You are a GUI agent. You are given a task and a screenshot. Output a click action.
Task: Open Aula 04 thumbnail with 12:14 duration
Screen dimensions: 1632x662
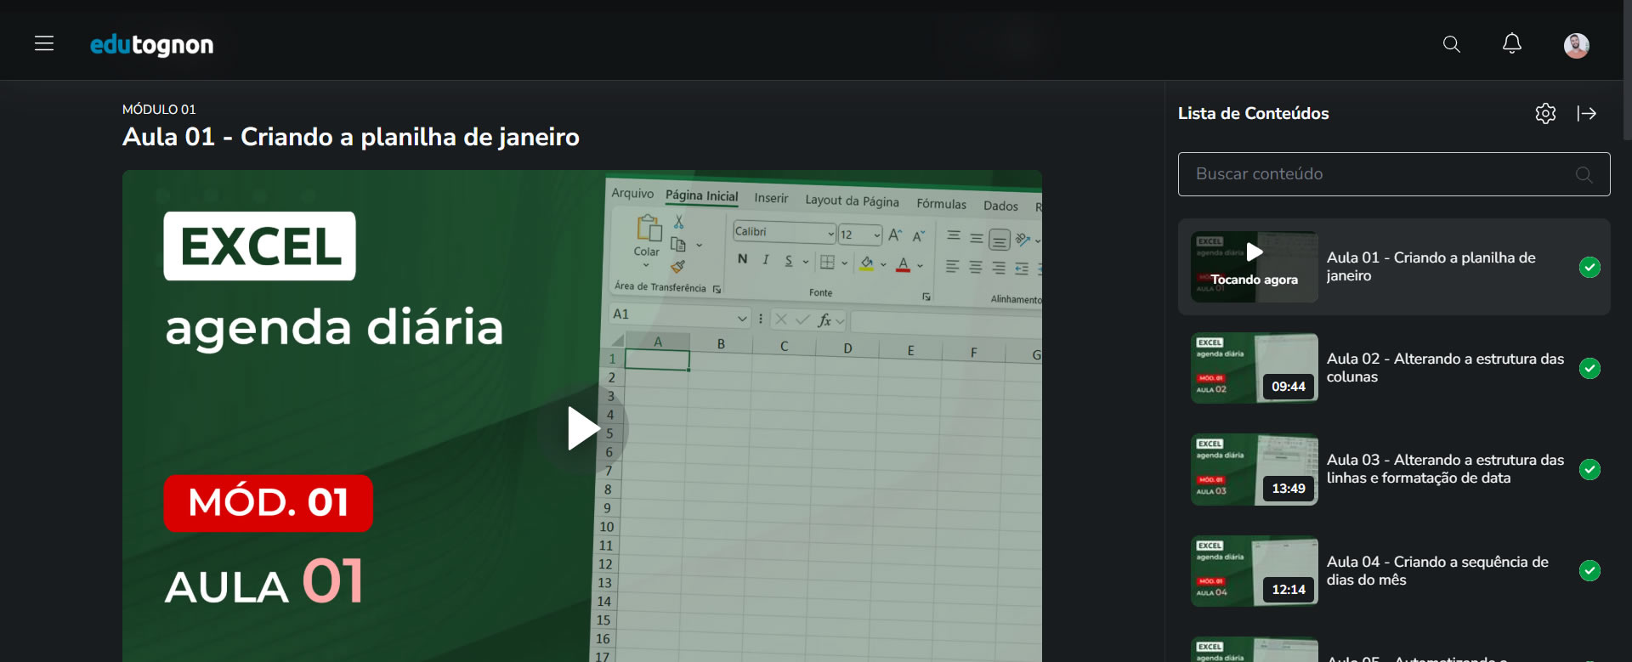pyautogui.click(x=1255, y=571)
